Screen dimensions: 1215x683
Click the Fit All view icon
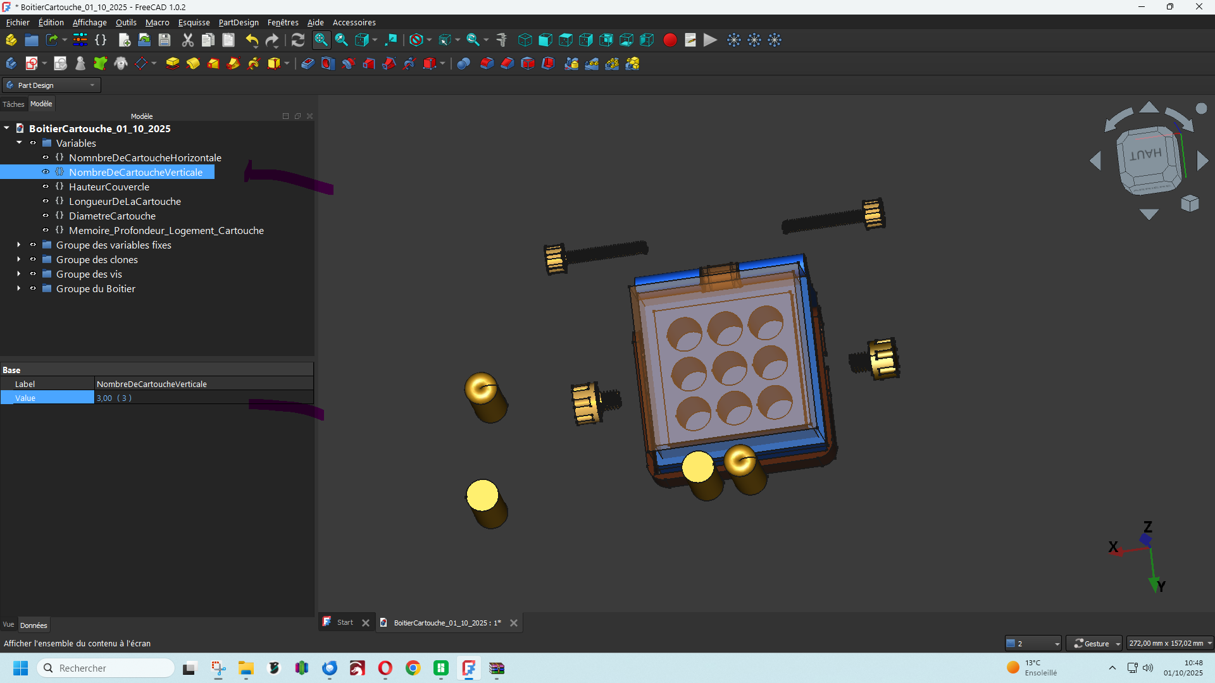321,40
